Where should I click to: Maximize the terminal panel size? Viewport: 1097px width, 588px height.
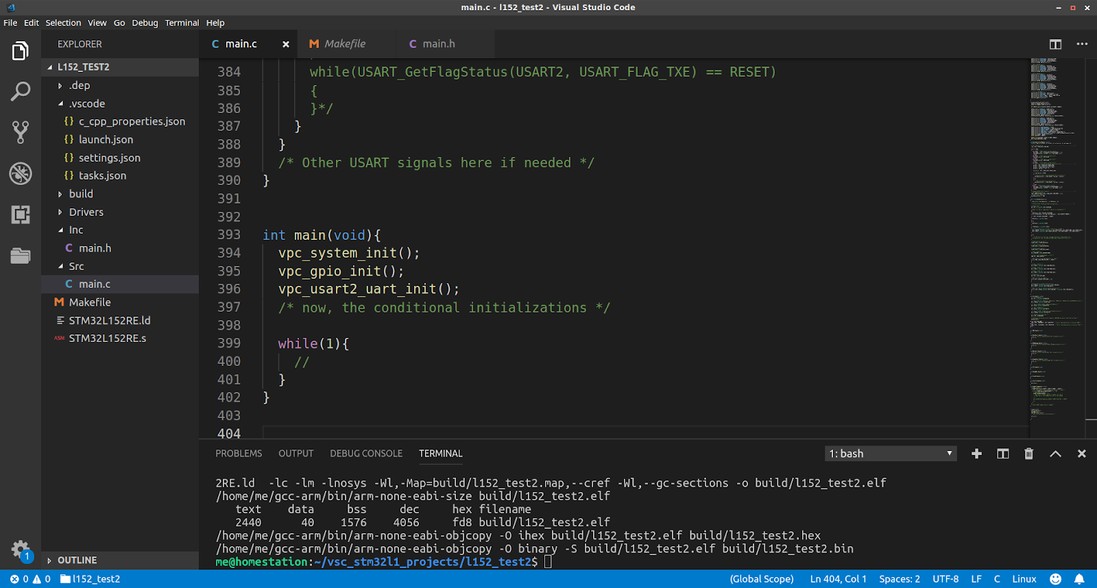pos(1055,454)
